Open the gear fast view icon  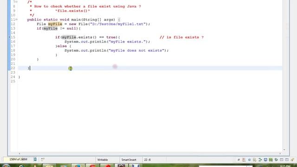point(276,160)
